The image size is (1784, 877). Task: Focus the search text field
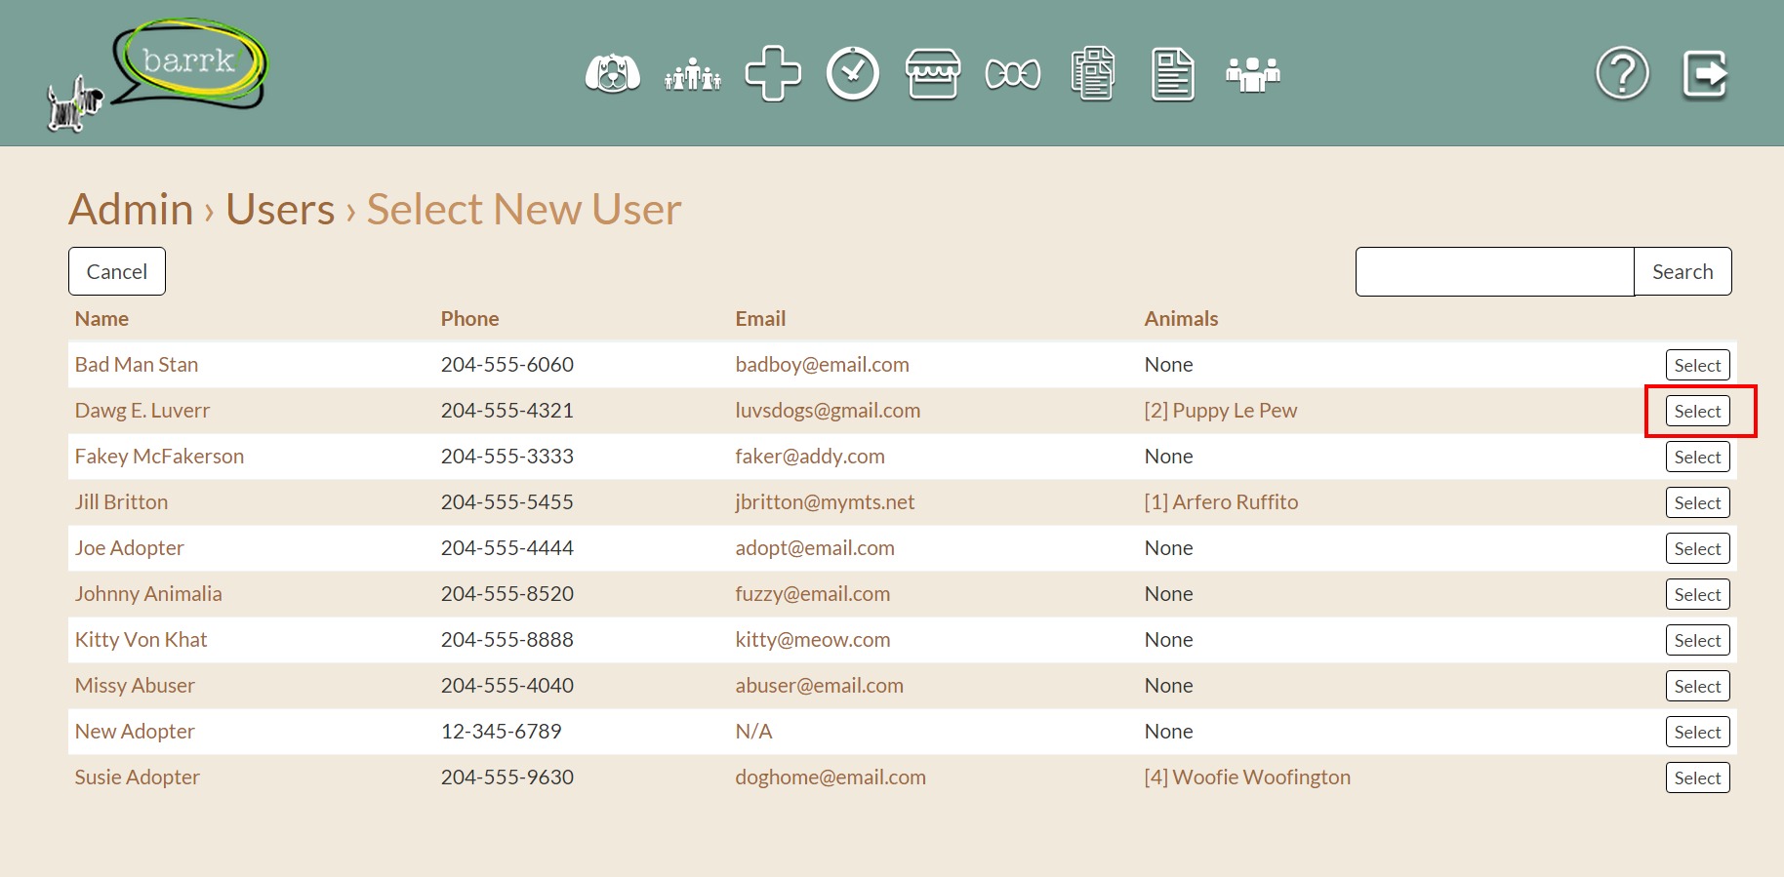point(1495,271)
